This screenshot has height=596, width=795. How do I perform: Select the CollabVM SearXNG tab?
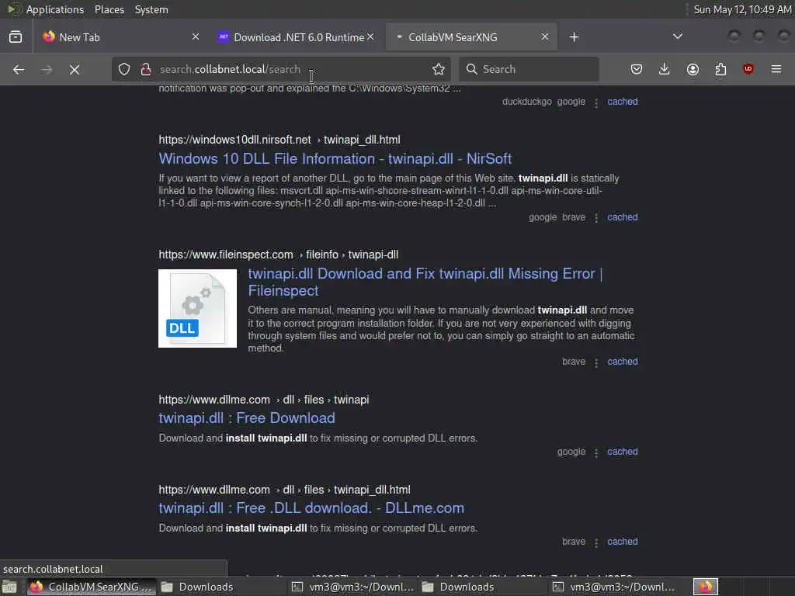pyautogui.click(x=471, y=37)
